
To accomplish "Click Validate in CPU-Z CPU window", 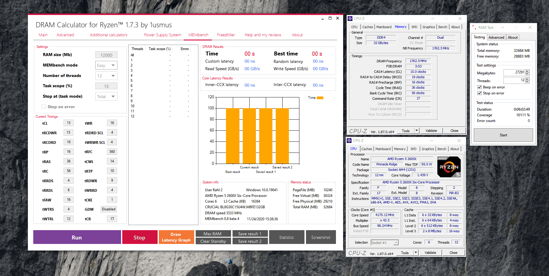I will [430, 253].
